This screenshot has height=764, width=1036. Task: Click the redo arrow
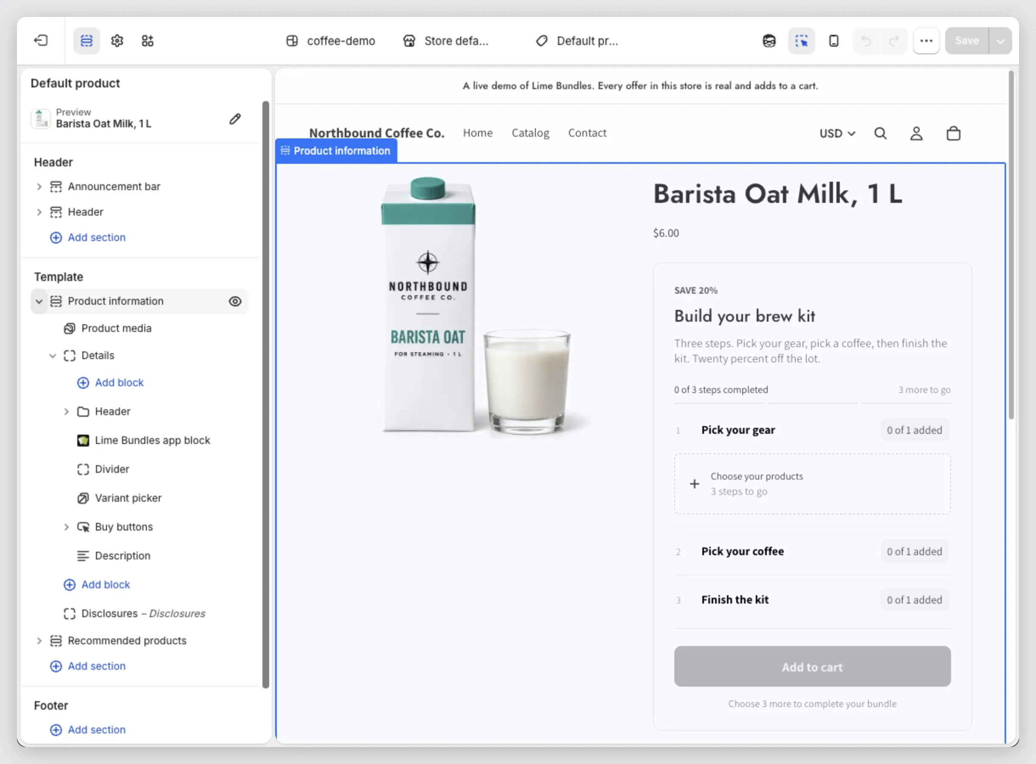(x=893, y=41)
